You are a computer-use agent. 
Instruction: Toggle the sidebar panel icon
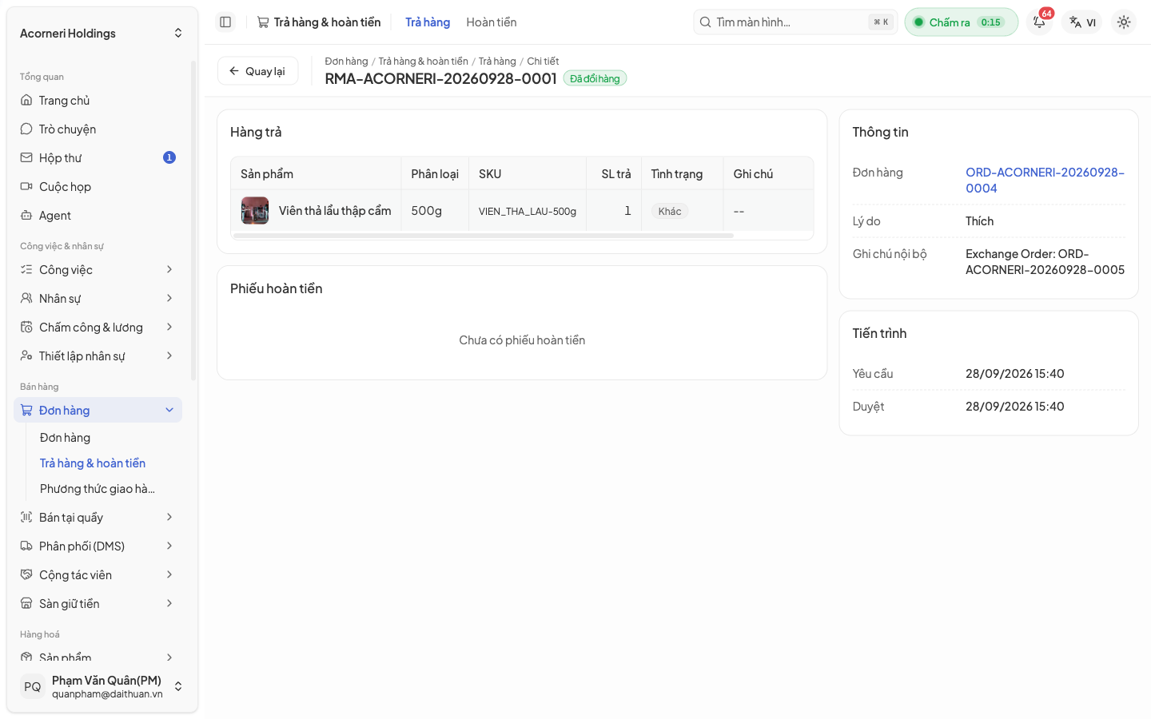(225, 22)
